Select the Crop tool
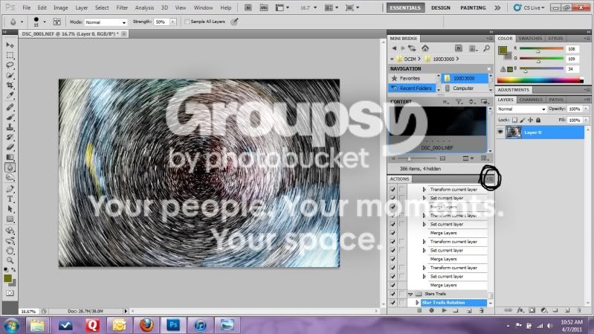The height and width of the screenshot is (334, 594). (x=10, y=86)
